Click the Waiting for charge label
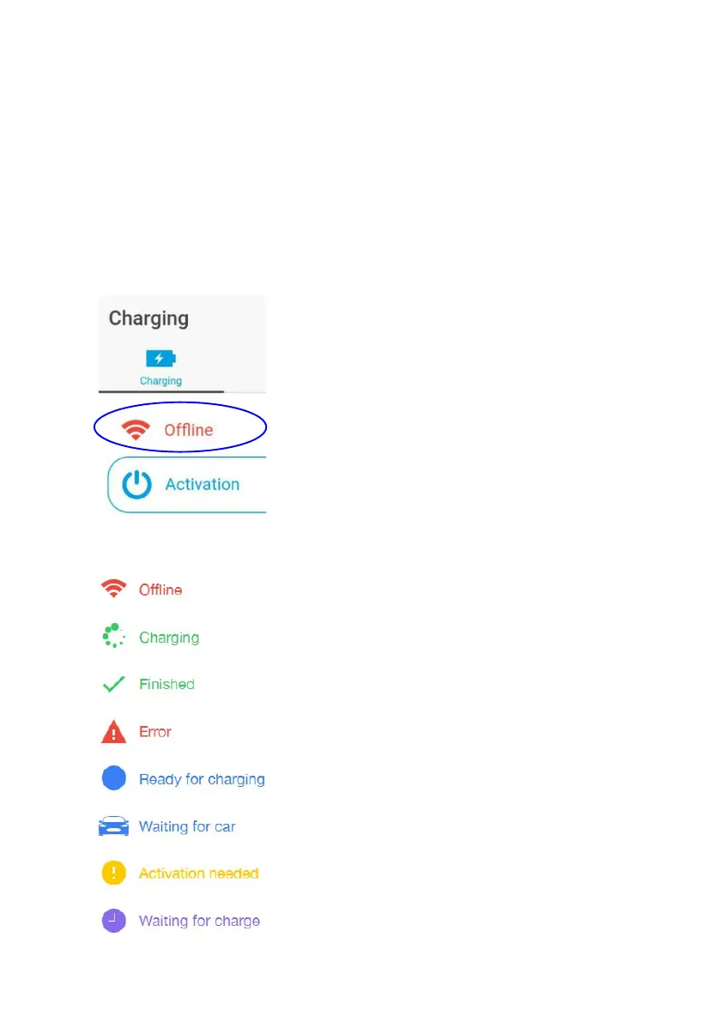Image resolution: width=720 pixels, height=1022 pixels. 199,921
